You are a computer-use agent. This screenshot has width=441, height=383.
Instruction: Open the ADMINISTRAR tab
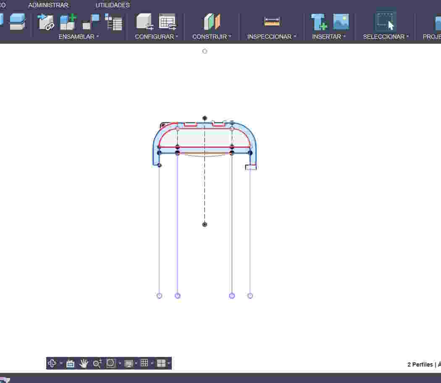point(48,5)
